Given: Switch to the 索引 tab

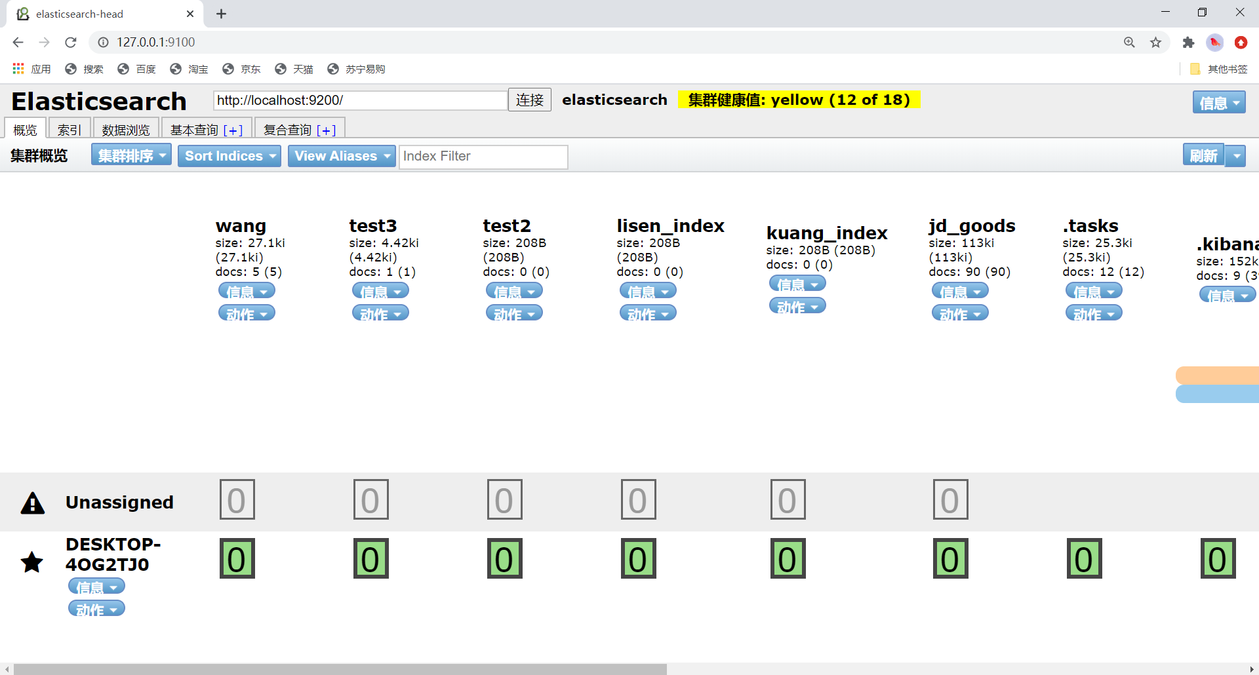Looking at the screenshot, I should point(70,129).
